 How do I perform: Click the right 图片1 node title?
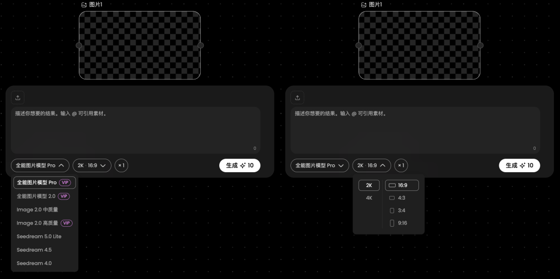375,5
